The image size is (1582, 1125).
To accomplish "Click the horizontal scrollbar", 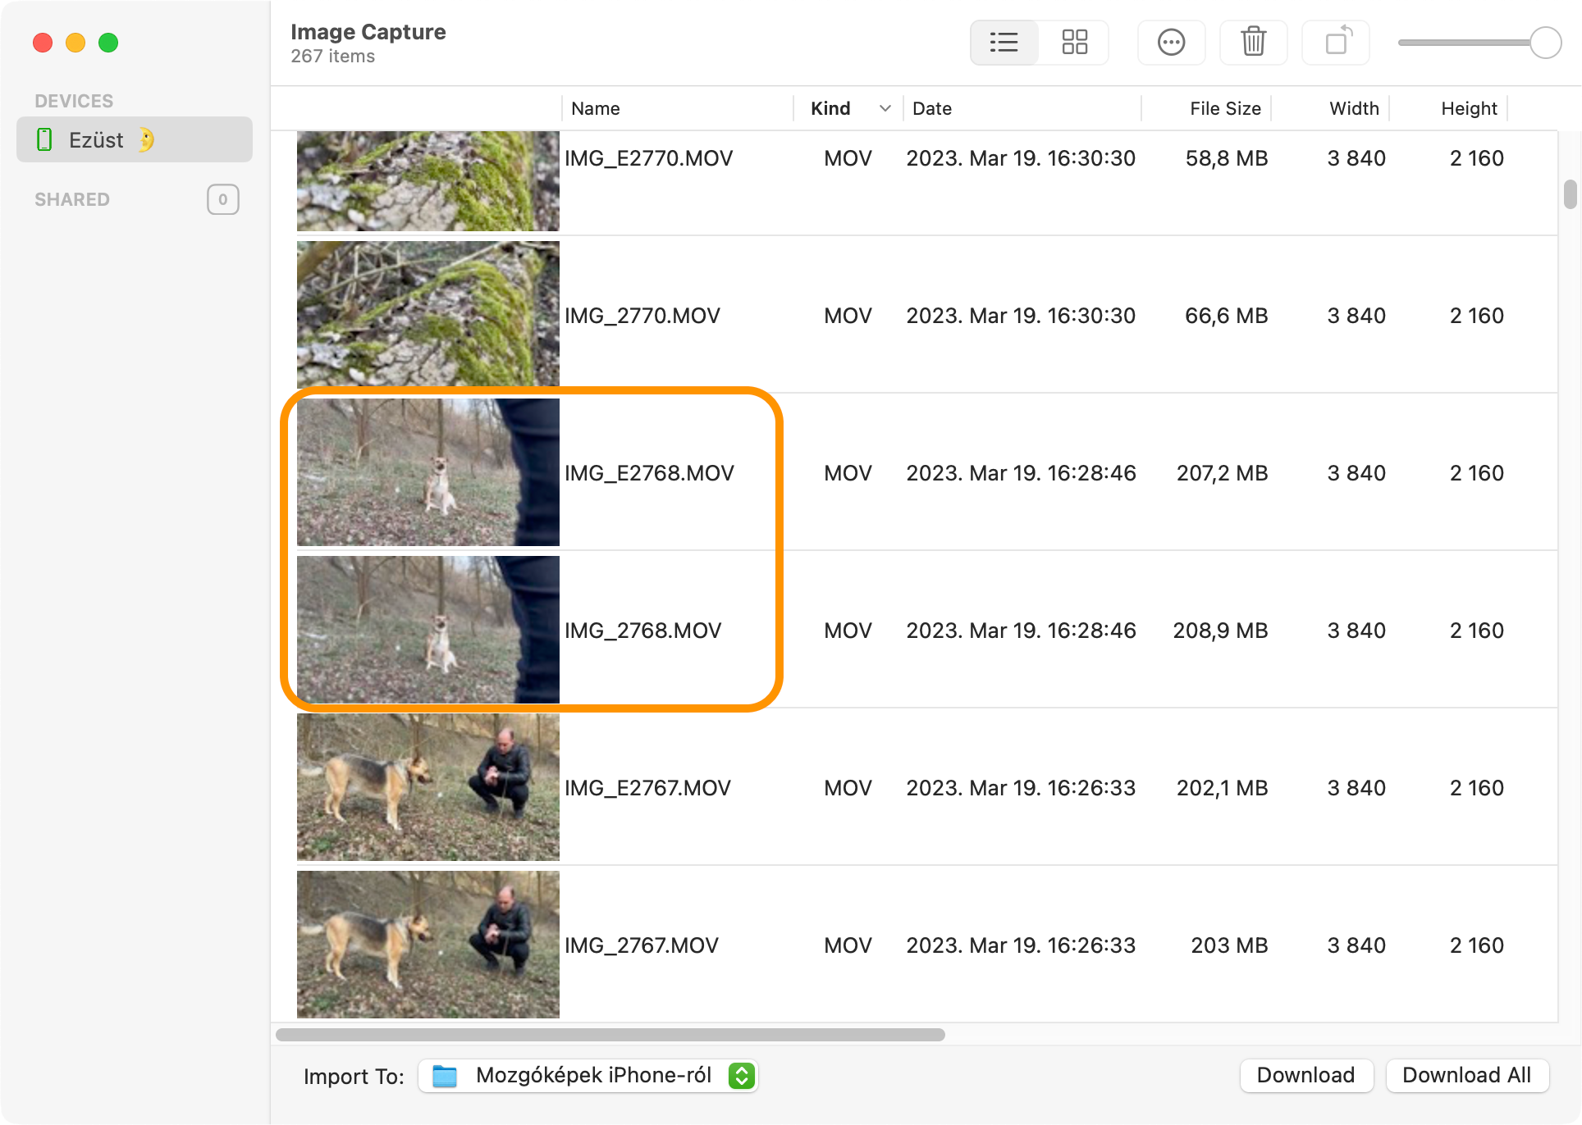I will coord(610,1035).
